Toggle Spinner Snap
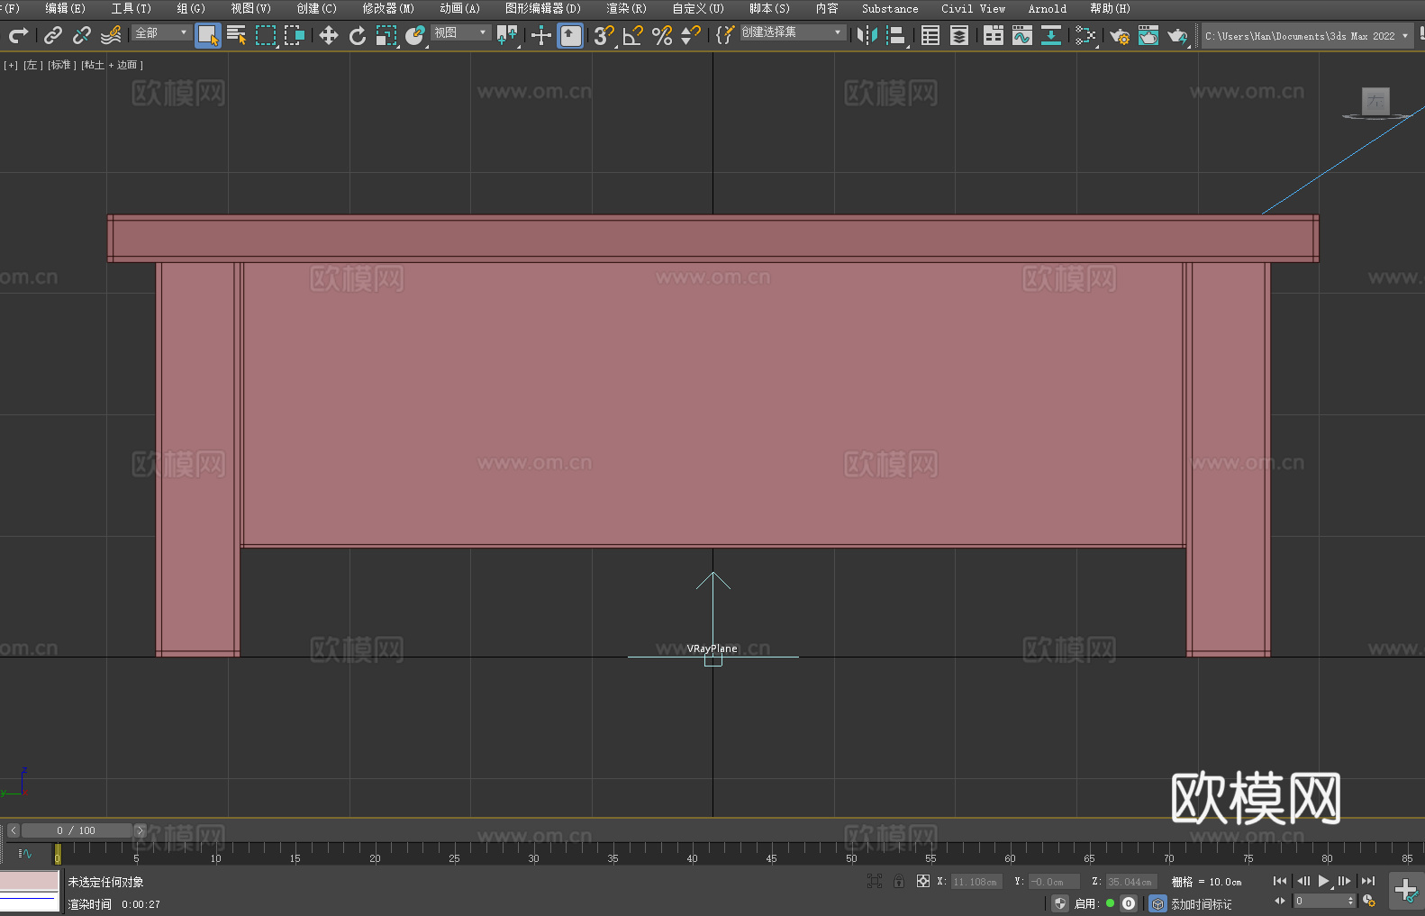Screen dimensions: 1425x916 [x=691, y=35]
